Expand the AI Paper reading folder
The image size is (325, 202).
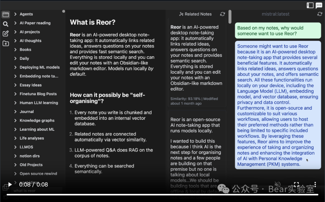tap(15, 23)
